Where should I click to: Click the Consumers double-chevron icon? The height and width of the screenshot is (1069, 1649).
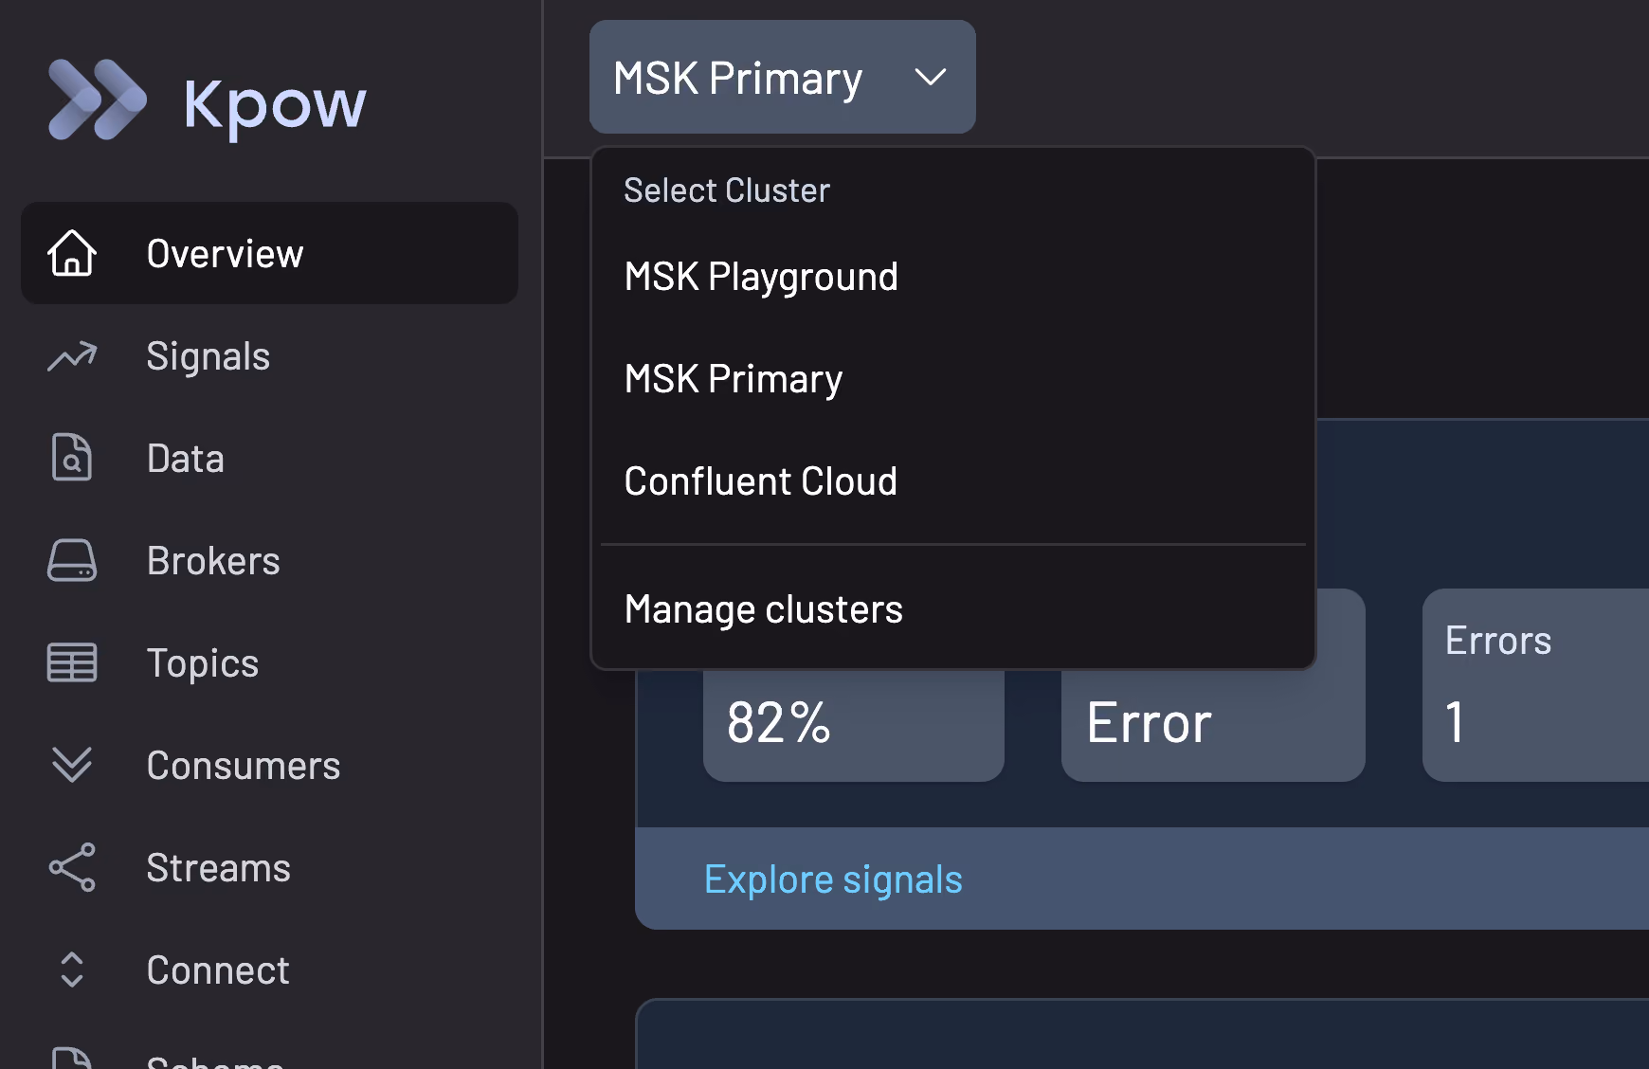click(x=72, y=765)
